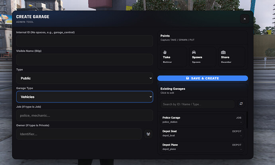The height and width of the screenshot is (165, 275).
Task: Close the Create Garage dialog
Action: pyautogui.click(x=244, y=19)
